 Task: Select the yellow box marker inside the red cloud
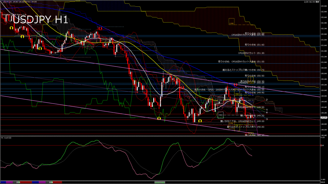(231, 23)
